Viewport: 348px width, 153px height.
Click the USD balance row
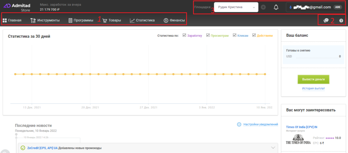coord(314,56)
